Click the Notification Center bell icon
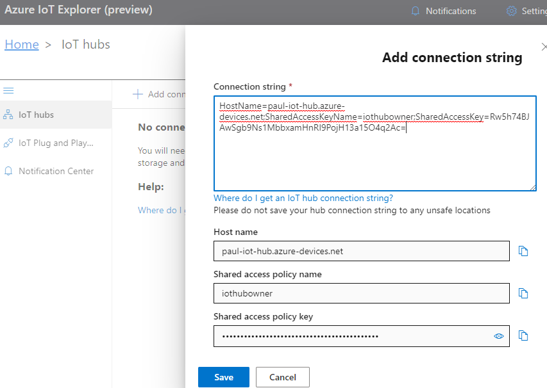 click(x=8, y=171)
